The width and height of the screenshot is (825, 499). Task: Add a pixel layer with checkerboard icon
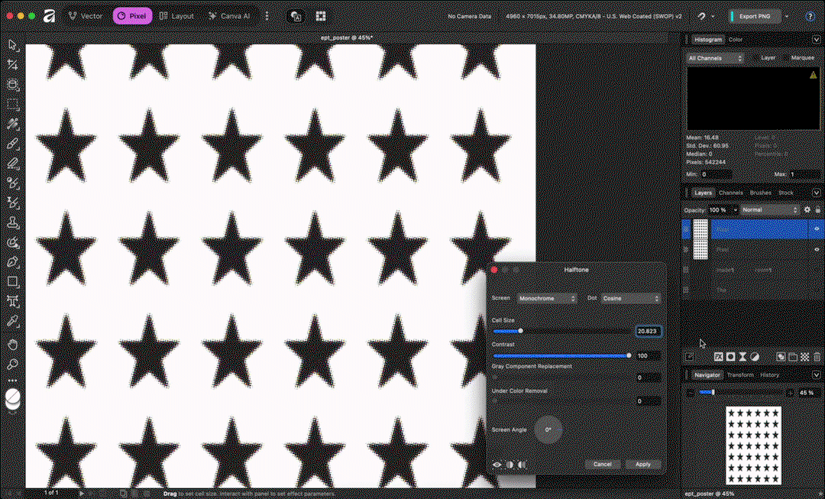coord(805,357)
